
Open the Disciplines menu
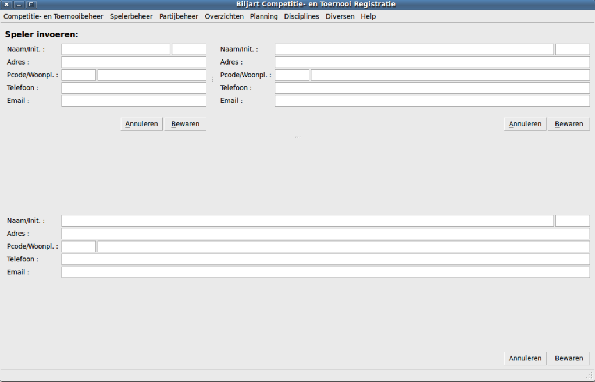(301, 16)
